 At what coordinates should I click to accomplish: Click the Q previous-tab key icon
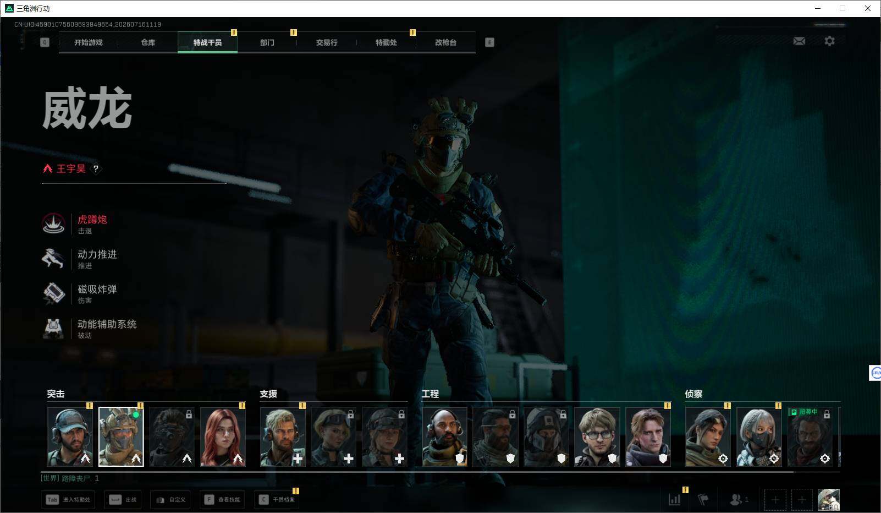[45, 42]
